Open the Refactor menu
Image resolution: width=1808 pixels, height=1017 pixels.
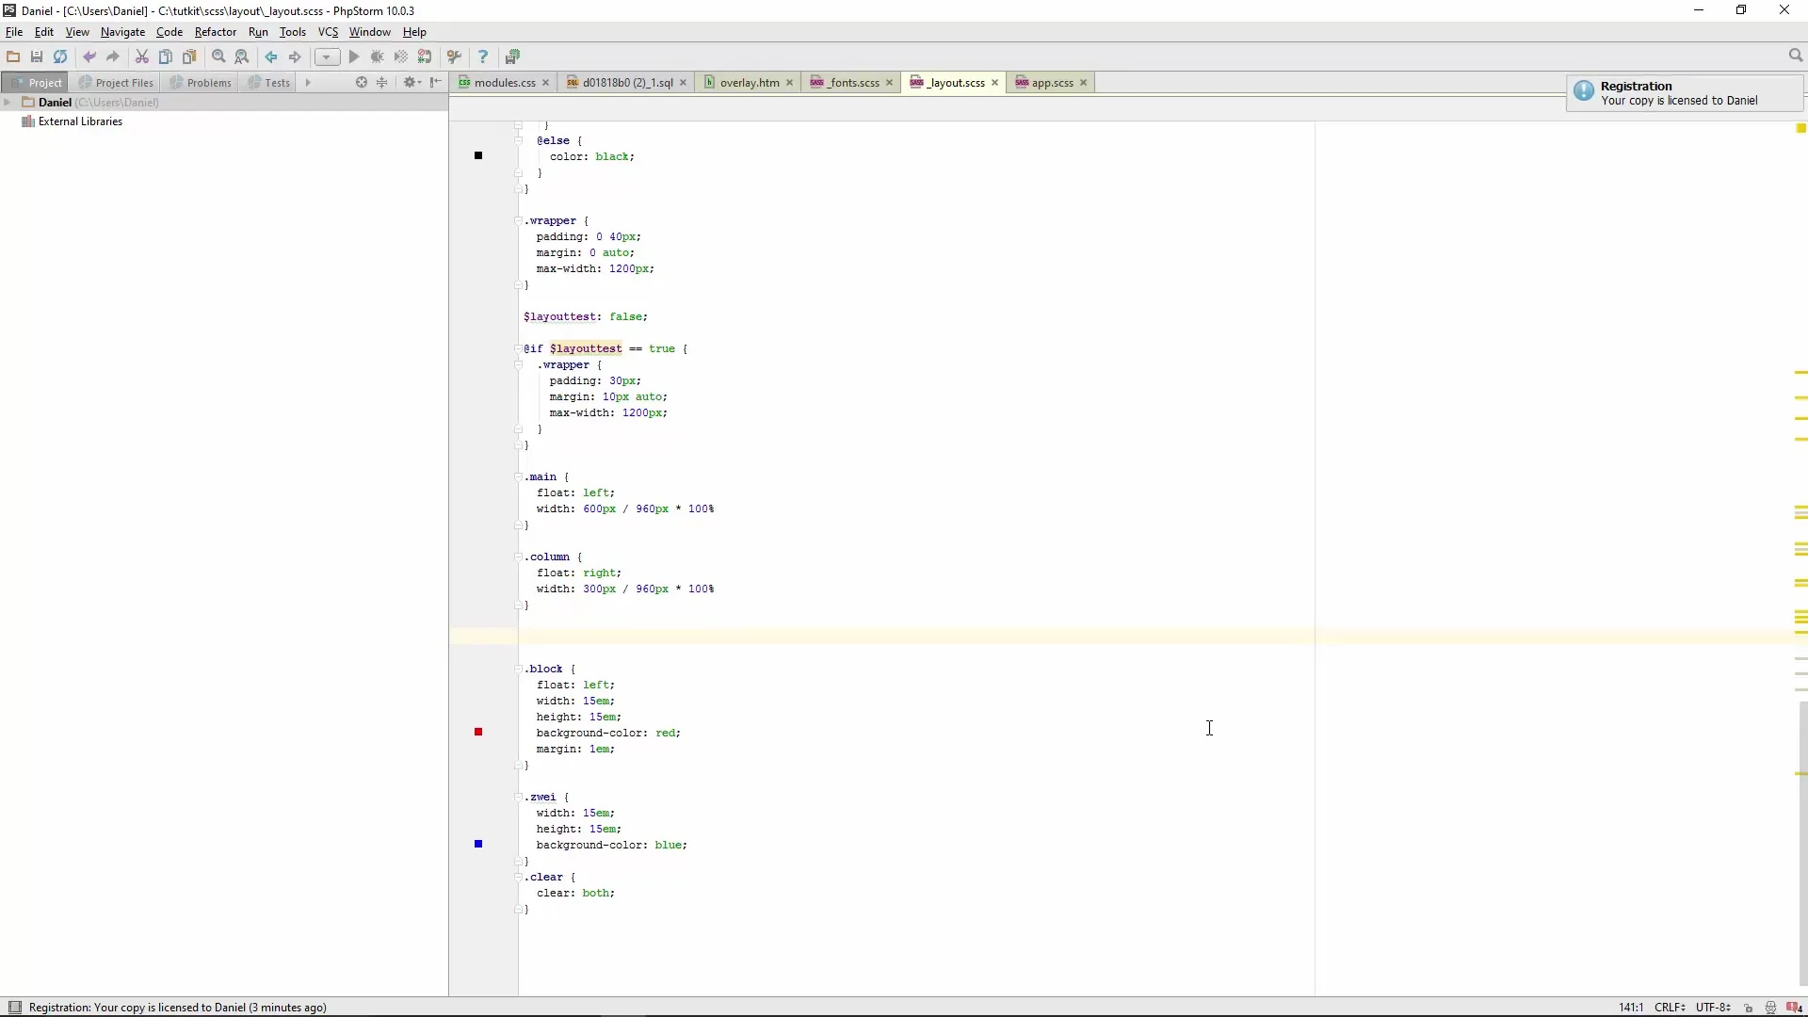click(216, 32)
